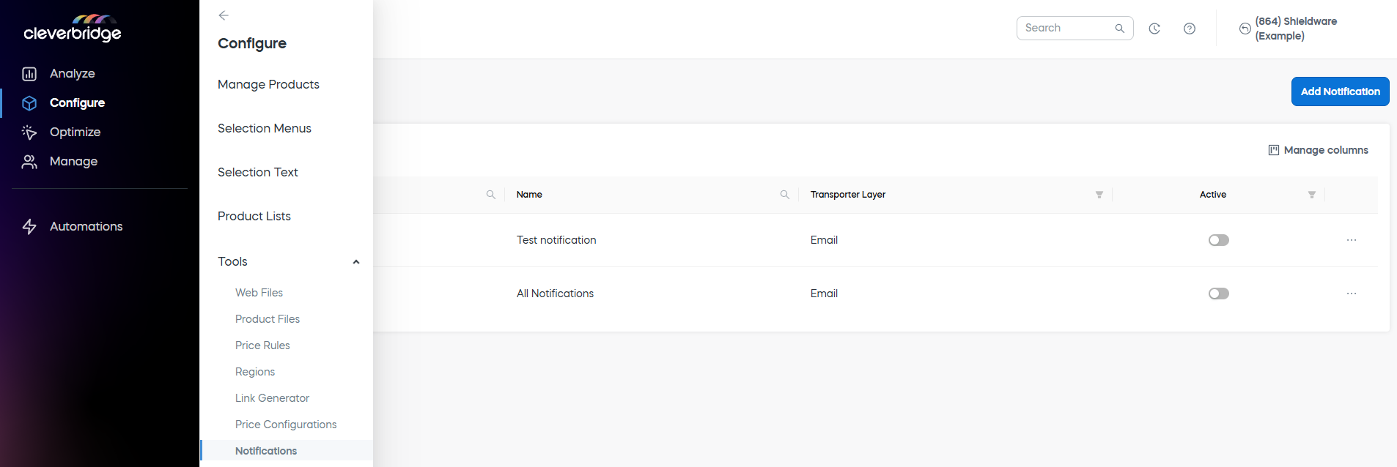Open the help question mark icon
The width and height of the screenshot is (1397, 467).
1190,29
